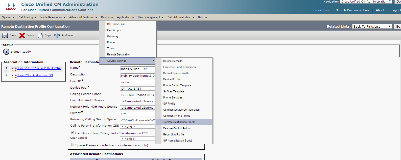Open the Calling Party Transformation CSS dropdown
The image size is (401, 160).
click(137, 127)
